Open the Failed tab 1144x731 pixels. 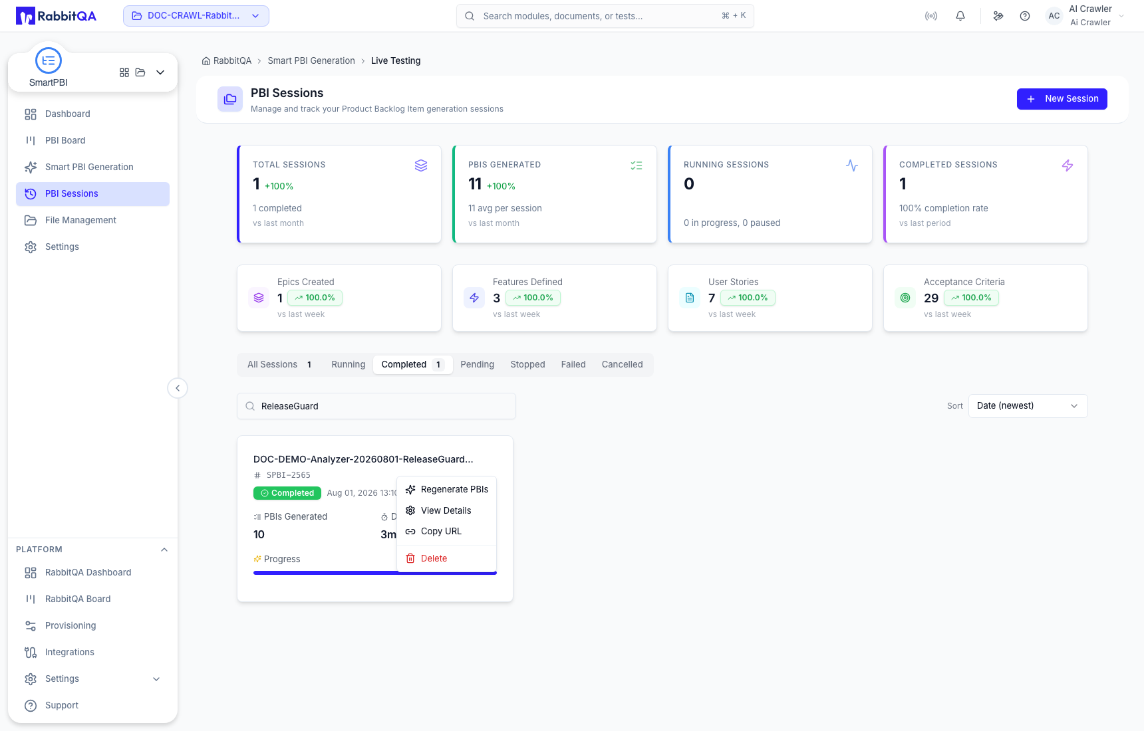pos(573,365)
